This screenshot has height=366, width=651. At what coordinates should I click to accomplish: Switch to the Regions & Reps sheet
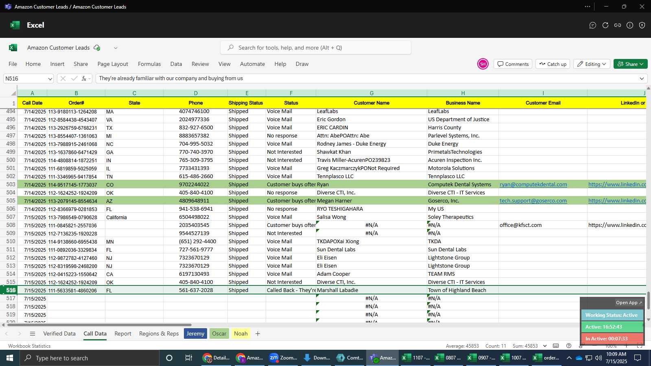point(159,333)
